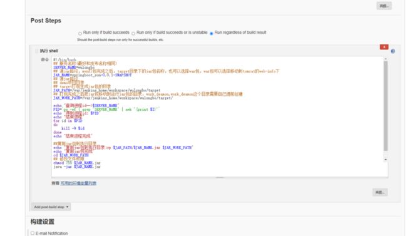Open the 可用的环境变量列表 link
The image size is (407, 236).
[x=78, y=183]
